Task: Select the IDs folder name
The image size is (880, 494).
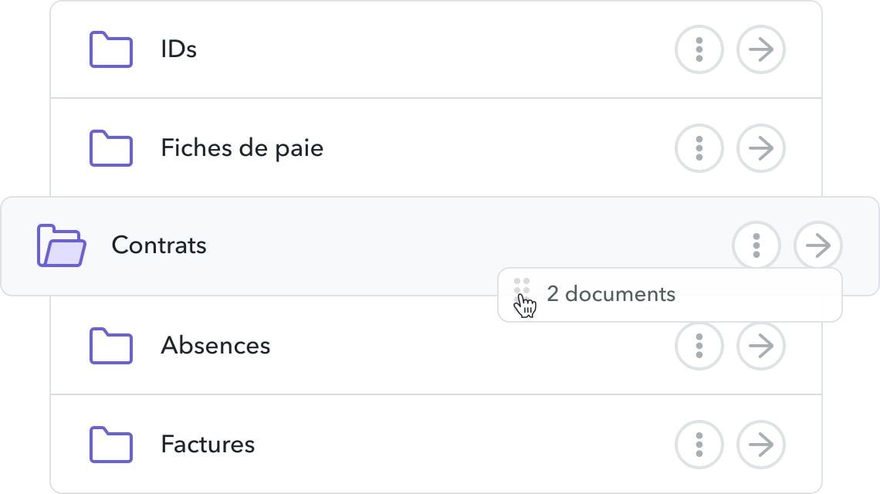Action: (178, 49)
